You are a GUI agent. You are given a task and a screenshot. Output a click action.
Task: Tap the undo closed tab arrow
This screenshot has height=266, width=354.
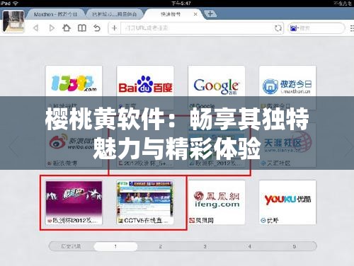(97, 28)
